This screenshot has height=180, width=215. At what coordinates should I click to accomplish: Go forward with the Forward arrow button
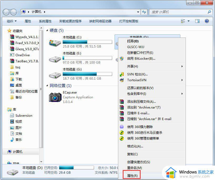click(x=13, y=12)
